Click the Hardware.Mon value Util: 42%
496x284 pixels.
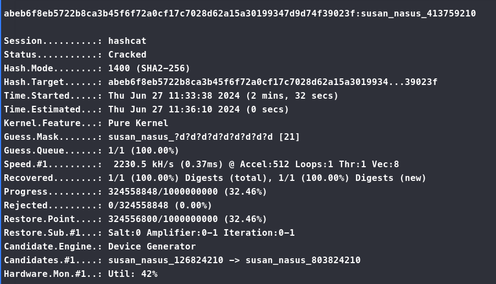132,274
